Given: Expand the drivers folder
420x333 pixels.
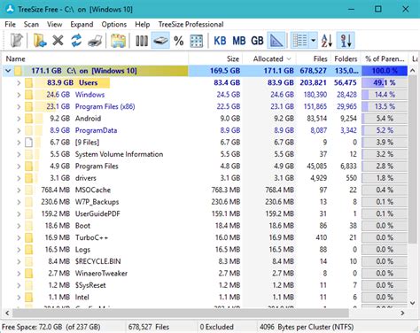Looking at the screenshot, I should coord(19,178).
